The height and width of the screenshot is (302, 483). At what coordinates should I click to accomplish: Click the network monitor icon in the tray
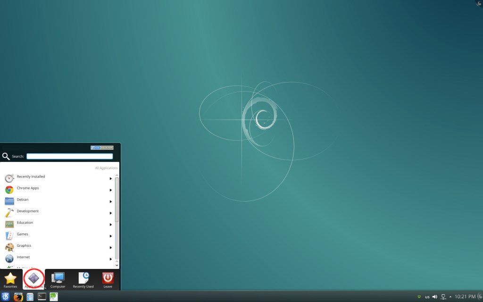pos(443,297)
